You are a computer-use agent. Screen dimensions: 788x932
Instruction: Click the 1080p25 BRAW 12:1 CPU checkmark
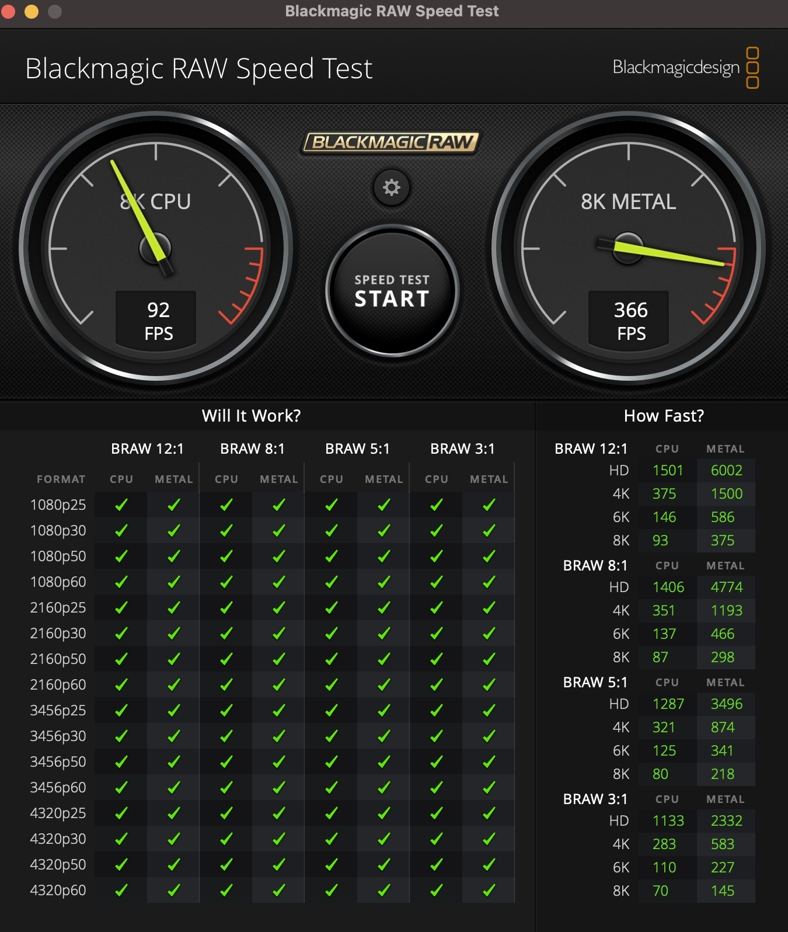pos(121,505)
